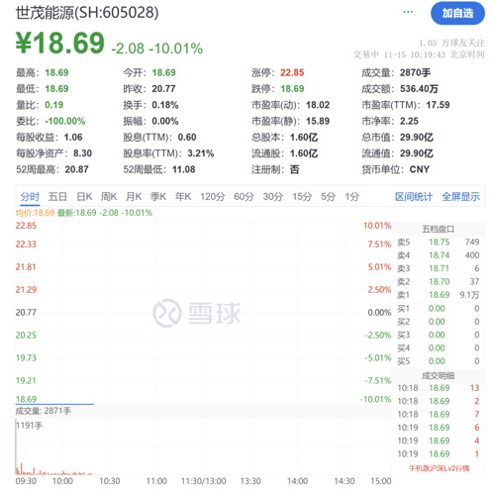Click stock title 世茂能源(SH:605028)
Image resolution: width=495 pixels, height=491 pixels.
click(x=87, y=13)
